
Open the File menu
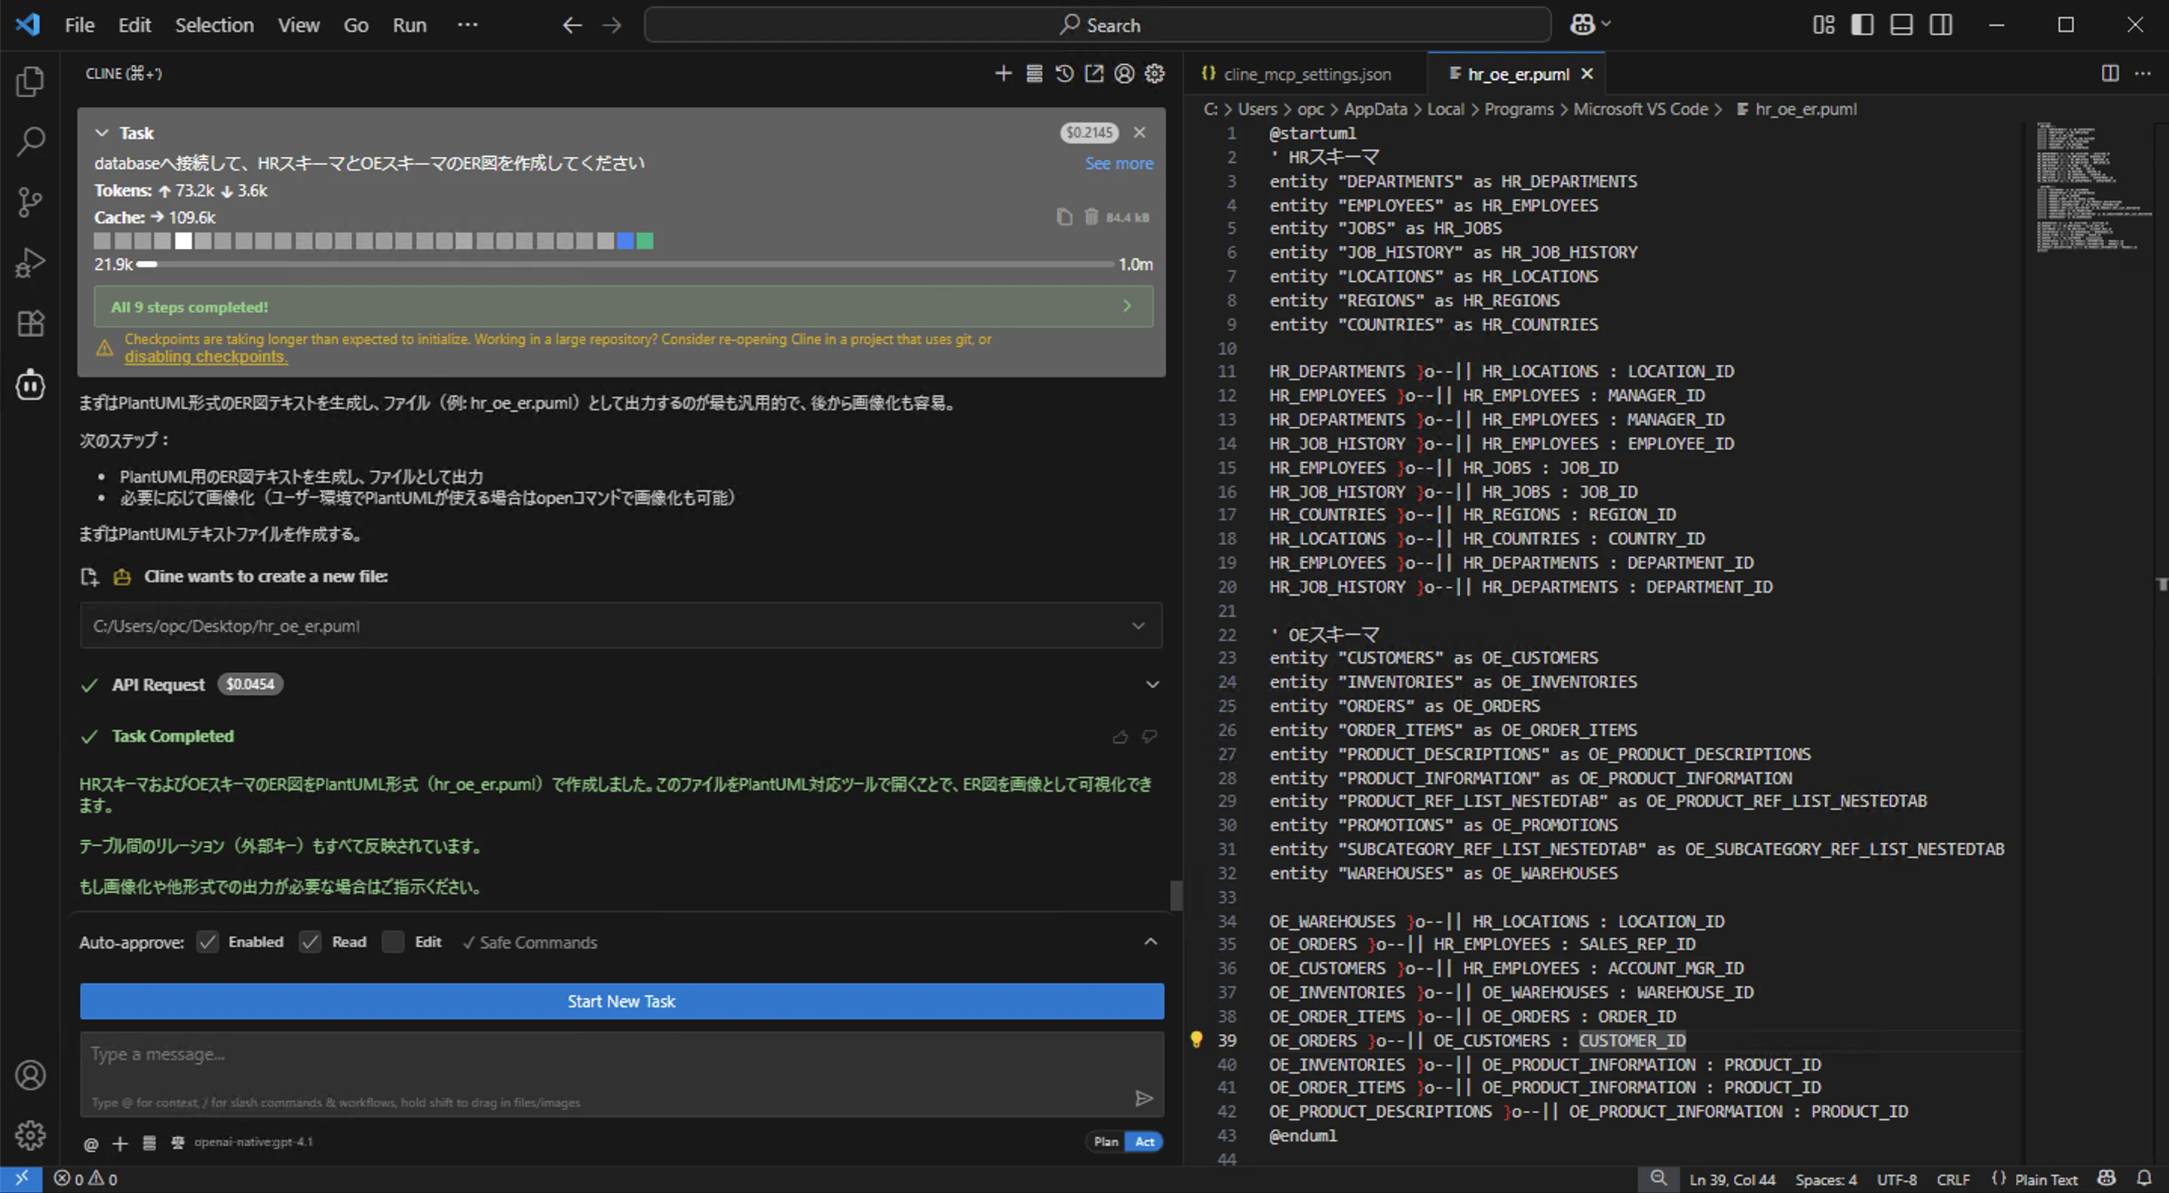tap(79, 25)
